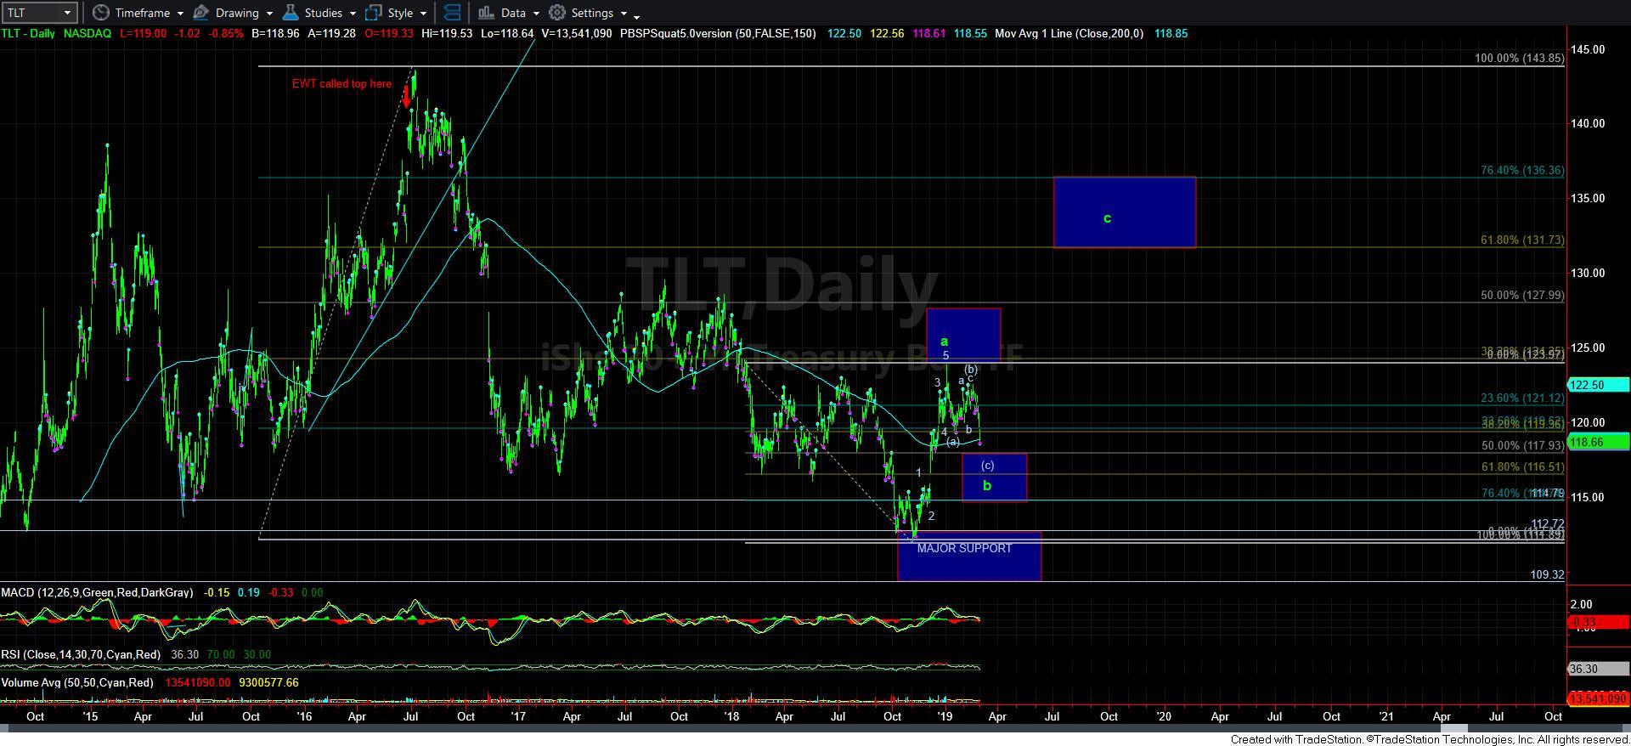Click the 50.00% (127.99) Fibonacci label
Viewport: 1631px width, 746px height.
1522,295
